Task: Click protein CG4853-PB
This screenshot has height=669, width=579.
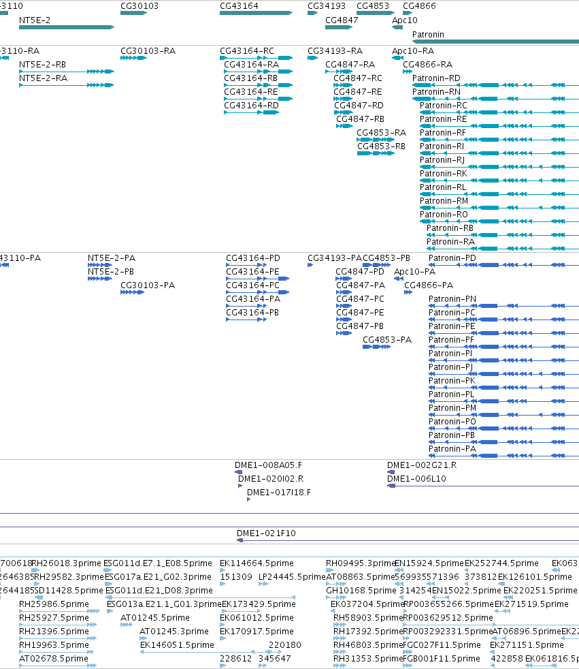Action: pyautogui.click(x=386, y=258)
